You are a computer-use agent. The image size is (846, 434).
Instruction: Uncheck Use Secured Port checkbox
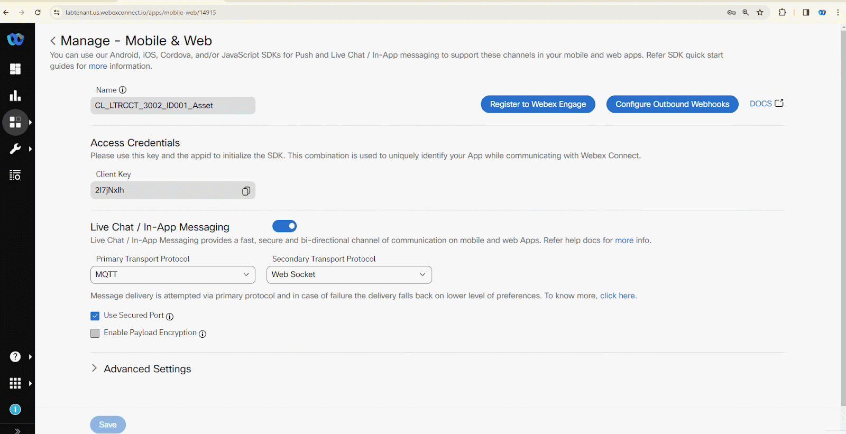click(95, 316)
